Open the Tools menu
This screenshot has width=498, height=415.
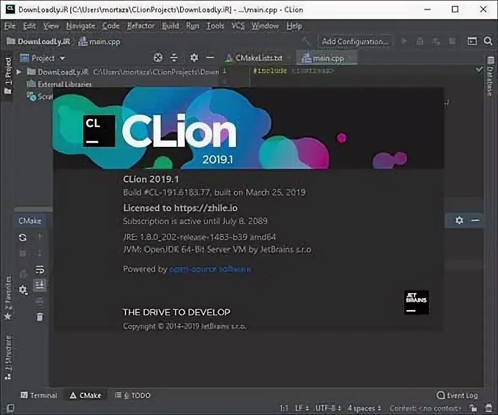[x=215, y=26]
